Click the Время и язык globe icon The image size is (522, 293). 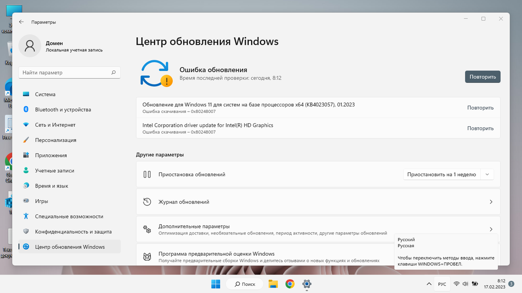click(x=26, y=186)
